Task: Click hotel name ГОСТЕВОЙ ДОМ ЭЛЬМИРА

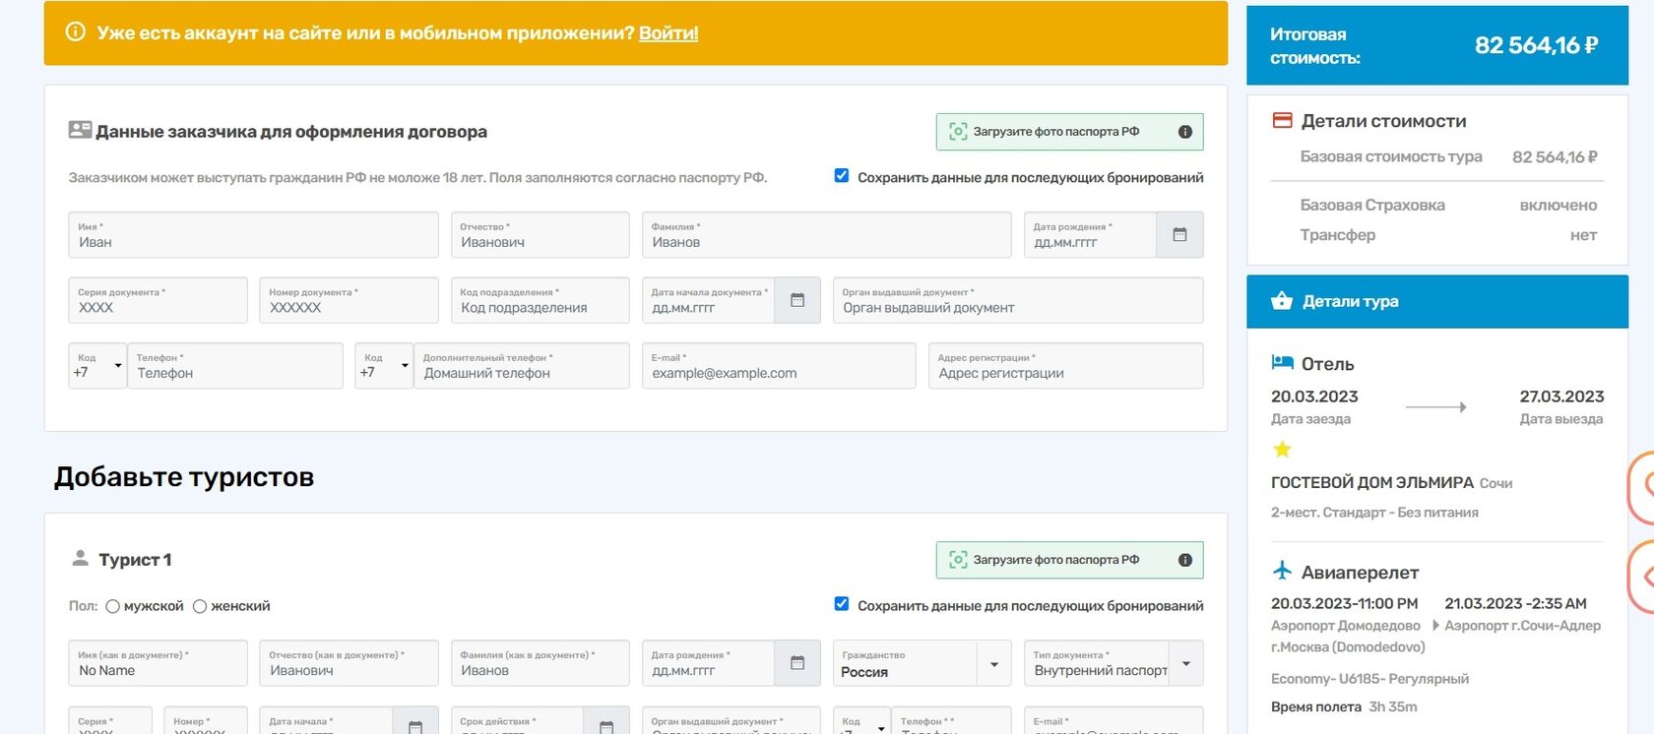Action: coord(1371,482)
